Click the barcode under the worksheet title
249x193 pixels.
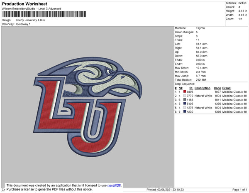click(44, 14)
